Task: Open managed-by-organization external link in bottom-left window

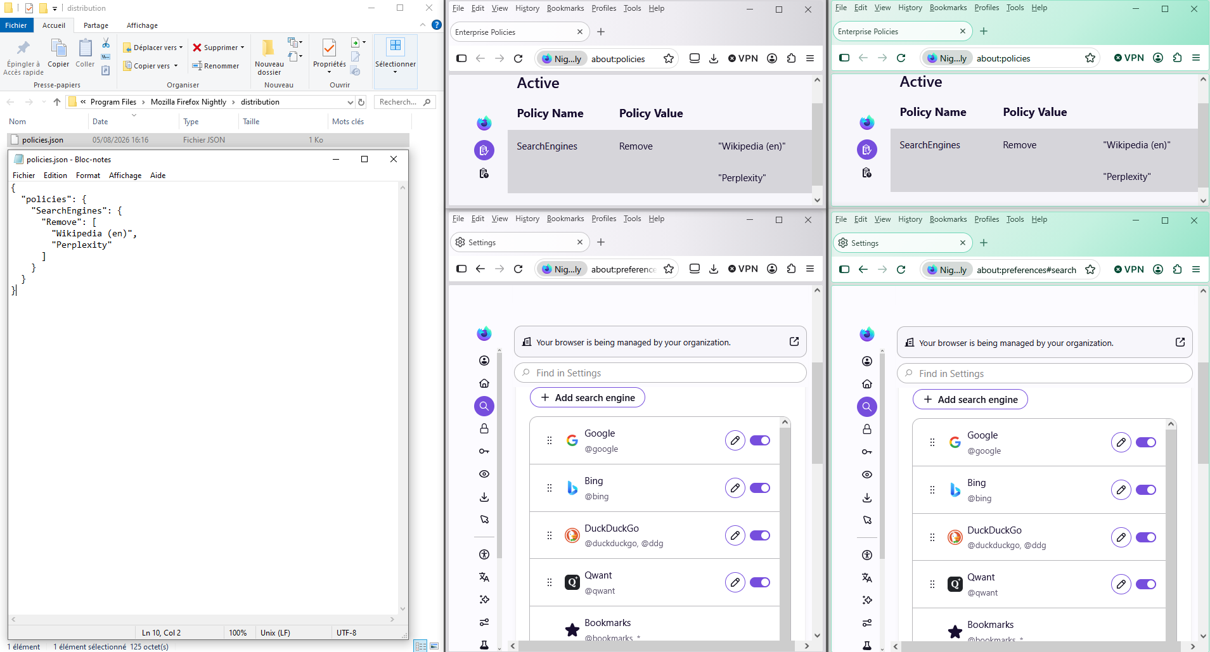Action: click(x=794, y=342)
